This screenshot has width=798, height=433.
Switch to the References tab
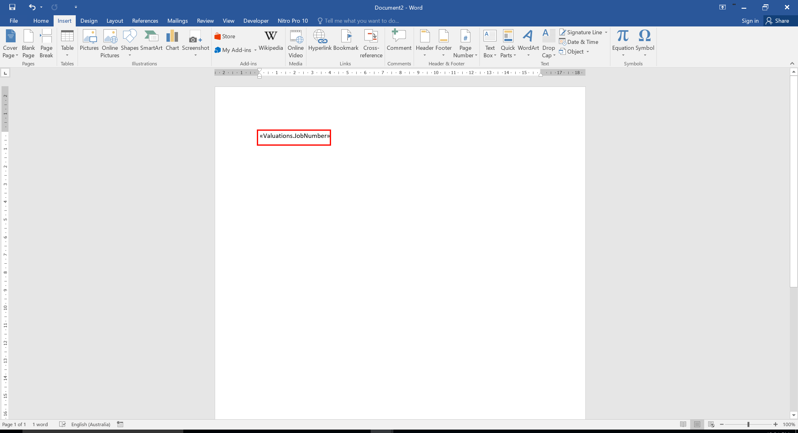(x=145, y=21)
